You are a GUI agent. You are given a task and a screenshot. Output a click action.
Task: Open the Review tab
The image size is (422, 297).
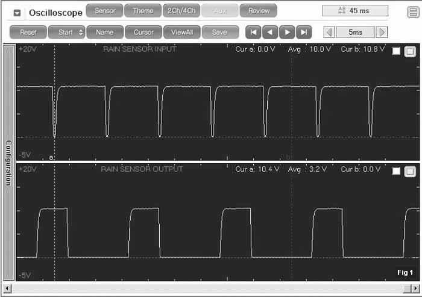coord(259,10)
